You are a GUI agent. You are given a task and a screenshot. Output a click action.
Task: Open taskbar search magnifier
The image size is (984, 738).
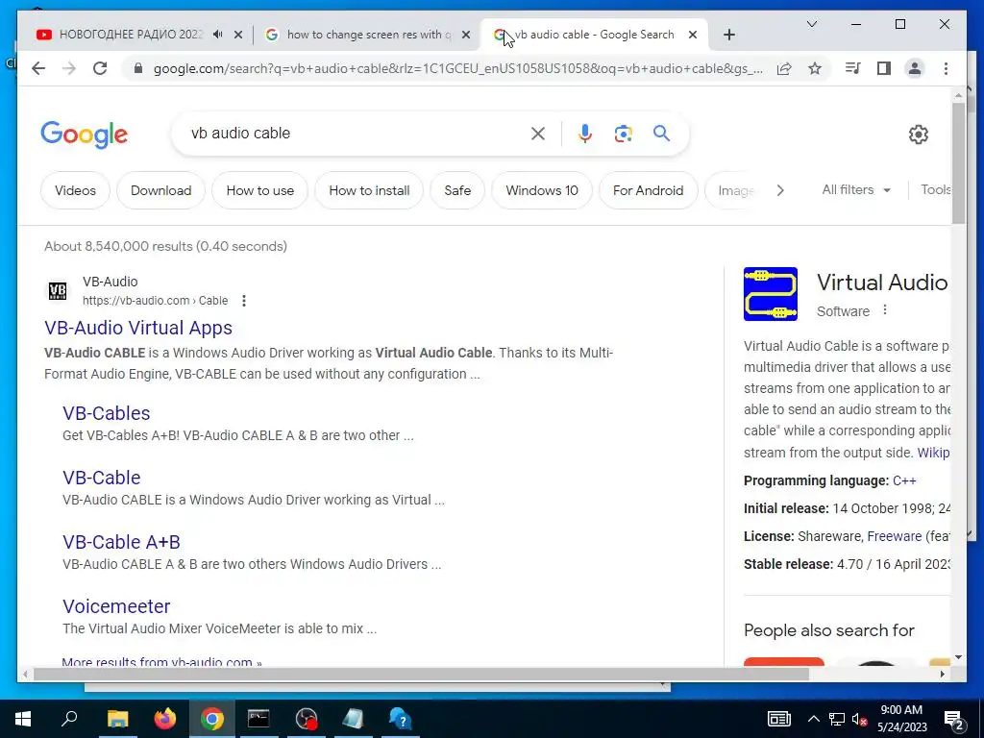(x=69, y=718)
